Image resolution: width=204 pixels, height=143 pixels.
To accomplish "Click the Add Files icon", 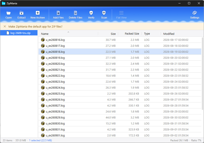I will point(58,13).
